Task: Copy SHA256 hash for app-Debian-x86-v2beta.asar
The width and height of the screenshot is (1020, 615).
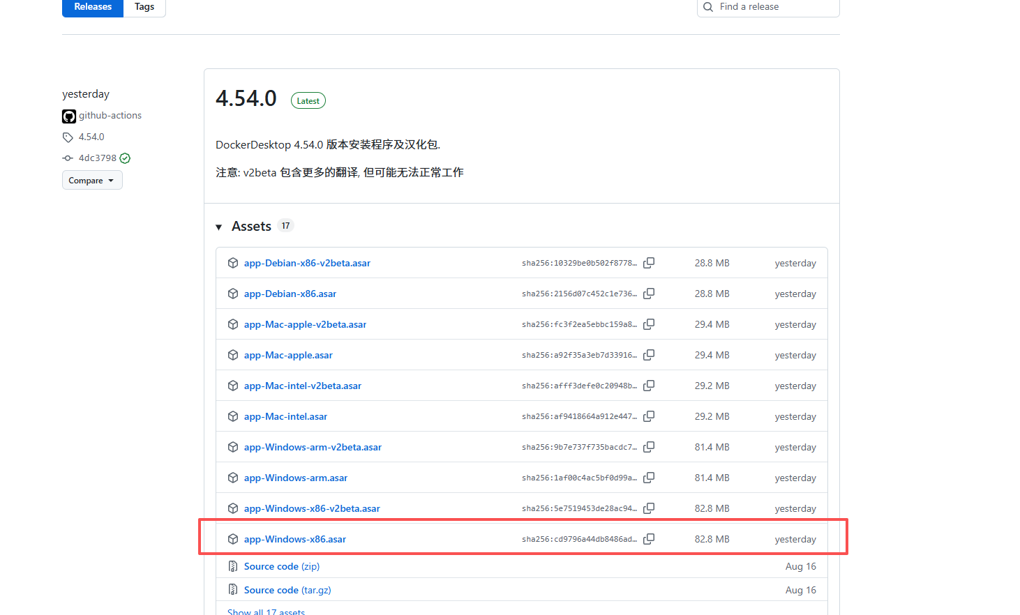Action: pyautogui.click(x=649, y=263)
